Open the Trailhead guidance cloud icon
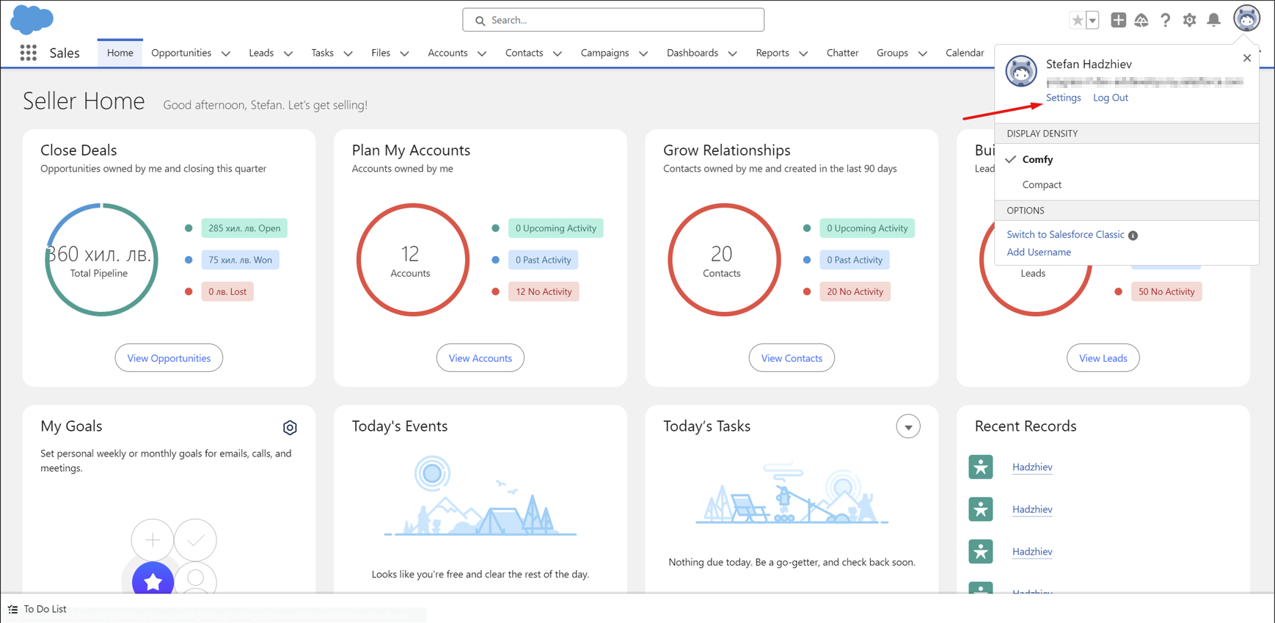Screen dimensions: 1275x623 1141,21
